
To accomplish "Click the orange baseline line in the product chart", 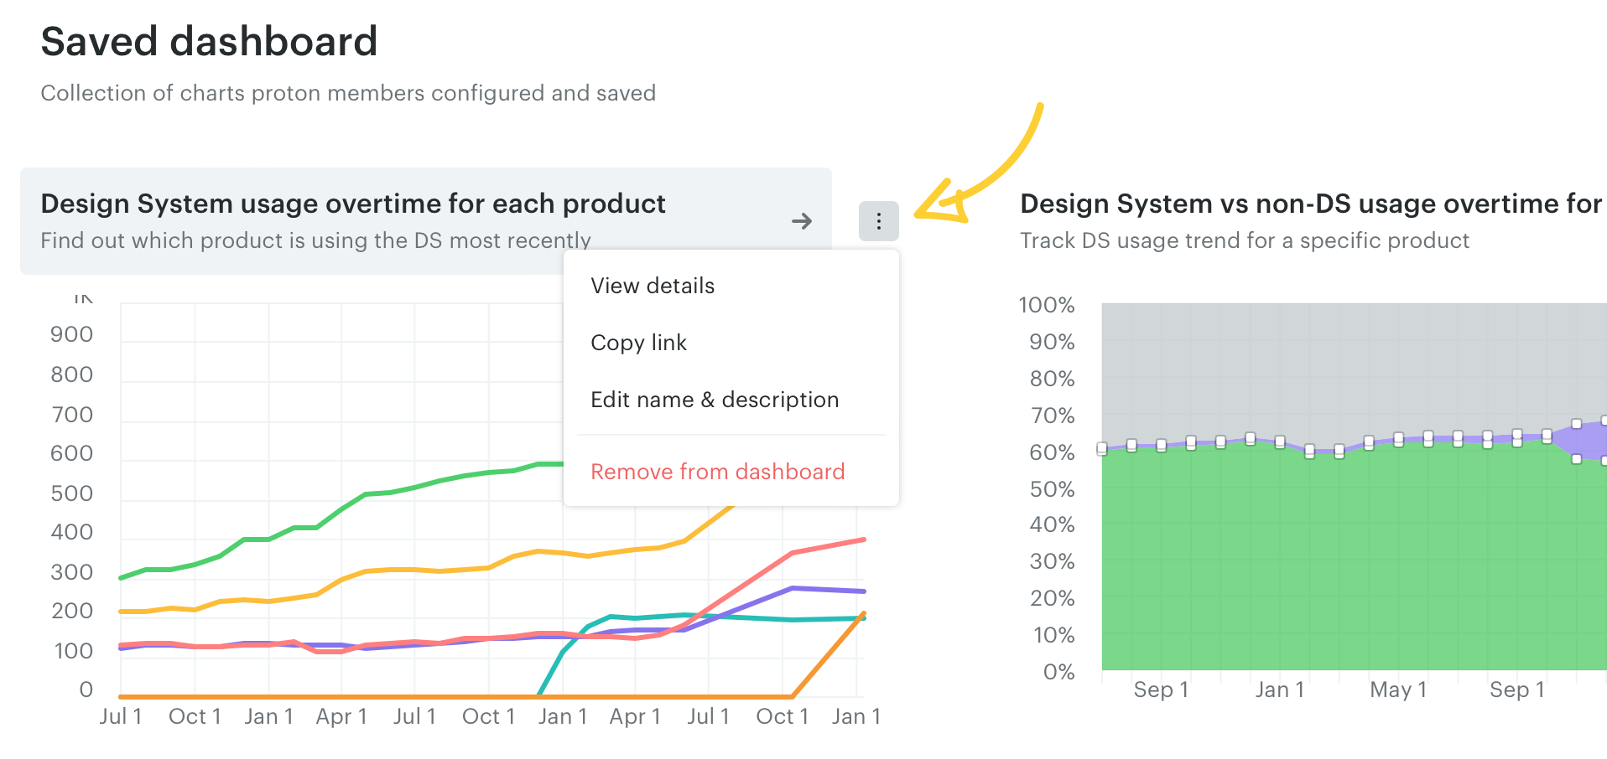I will (335, 696).
